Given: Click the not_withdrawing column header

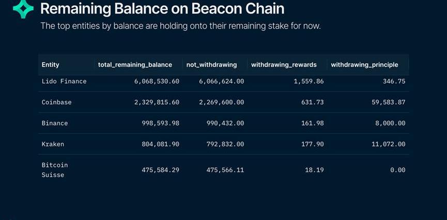Looking at the screenshot, I should pos(211,65).
